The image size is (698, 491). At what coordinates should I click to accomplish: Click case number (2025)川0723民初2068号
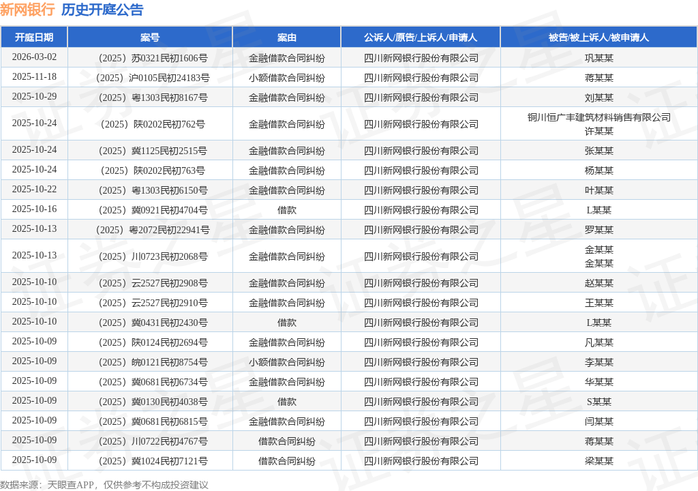[x=153, y=256]
